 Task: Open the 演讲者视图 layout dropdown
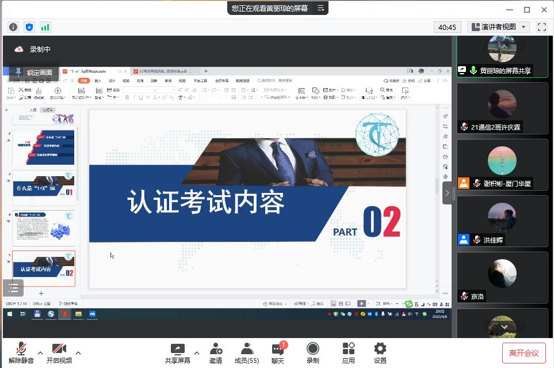coord(498,27)
